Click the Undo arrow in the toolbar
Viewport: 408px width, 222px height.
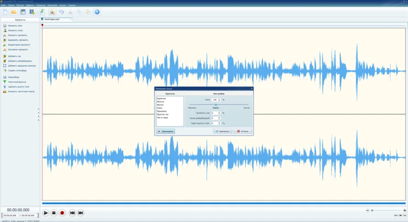coord(61,12)
